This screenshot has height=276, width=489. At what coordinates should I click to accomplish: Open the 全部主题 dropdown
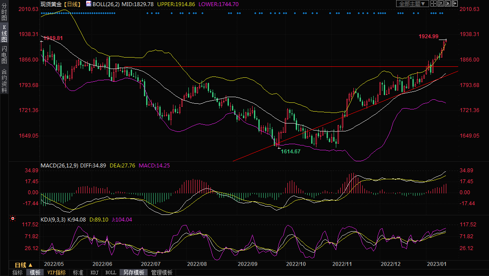pyautogui.click(x=412, y=4)
